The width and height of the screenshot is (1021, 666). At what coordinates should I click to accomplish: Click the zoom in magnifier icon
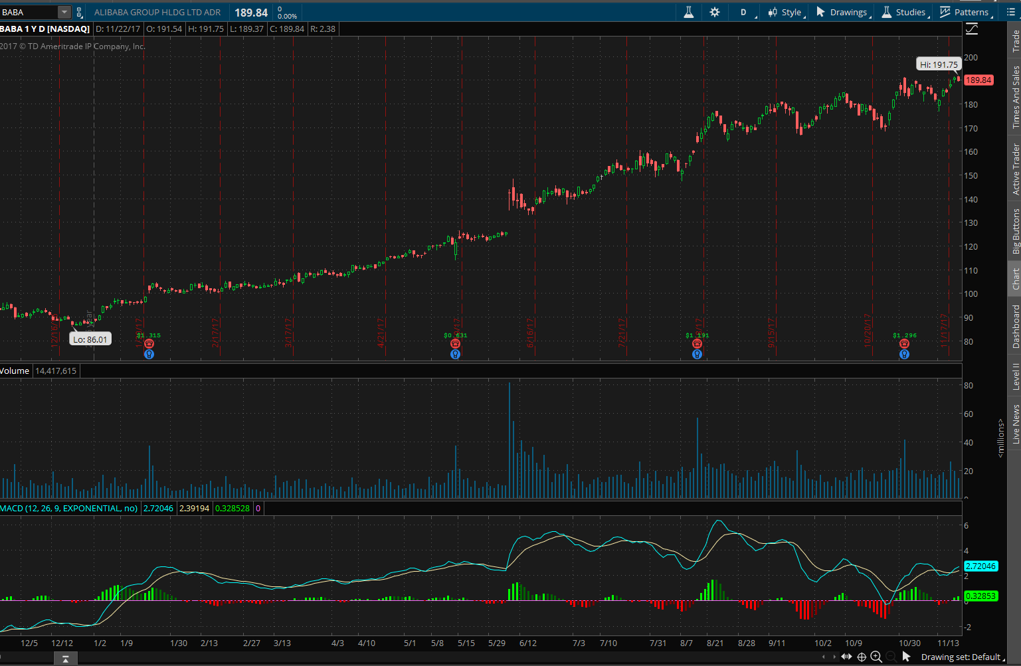pos(876,657)
